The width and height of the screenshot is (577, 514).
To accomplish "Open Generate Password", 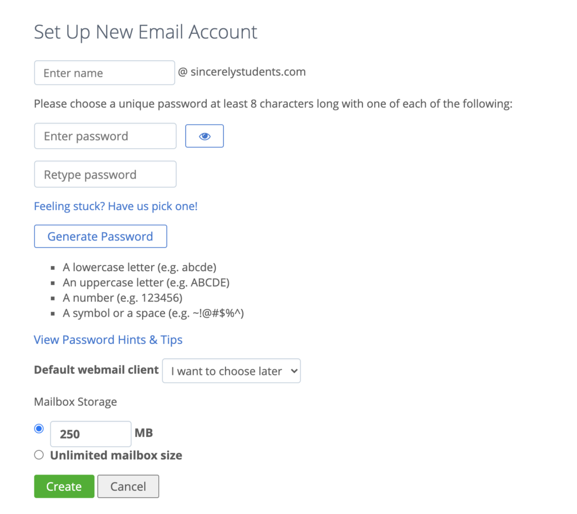I will (100, 236).
